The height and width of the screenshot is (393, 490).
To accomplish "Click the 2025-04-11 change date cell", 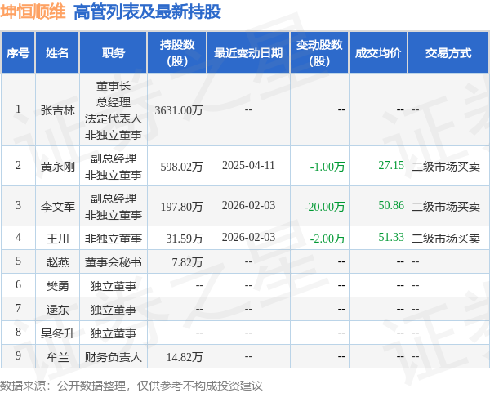I will (x=248, y=165).
